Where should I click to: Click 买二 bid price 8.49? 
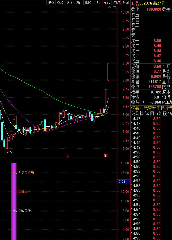(157, 46)
